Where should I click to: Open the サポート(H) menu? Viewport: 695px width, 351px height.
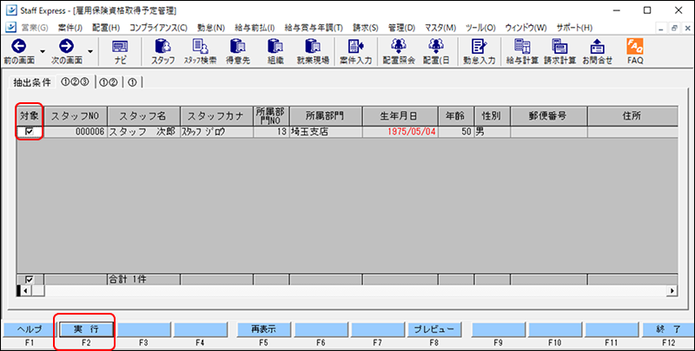pos(574,28)
